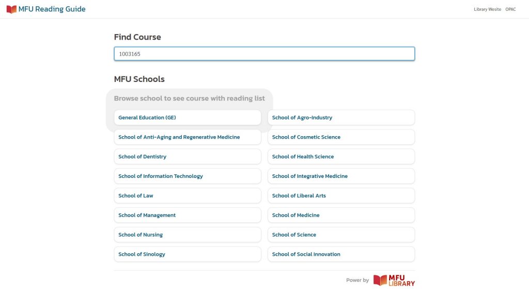The height and width of the screenshot is (297, 529).
Task: Select School of Sinology
Action: (x=187, y=254)
